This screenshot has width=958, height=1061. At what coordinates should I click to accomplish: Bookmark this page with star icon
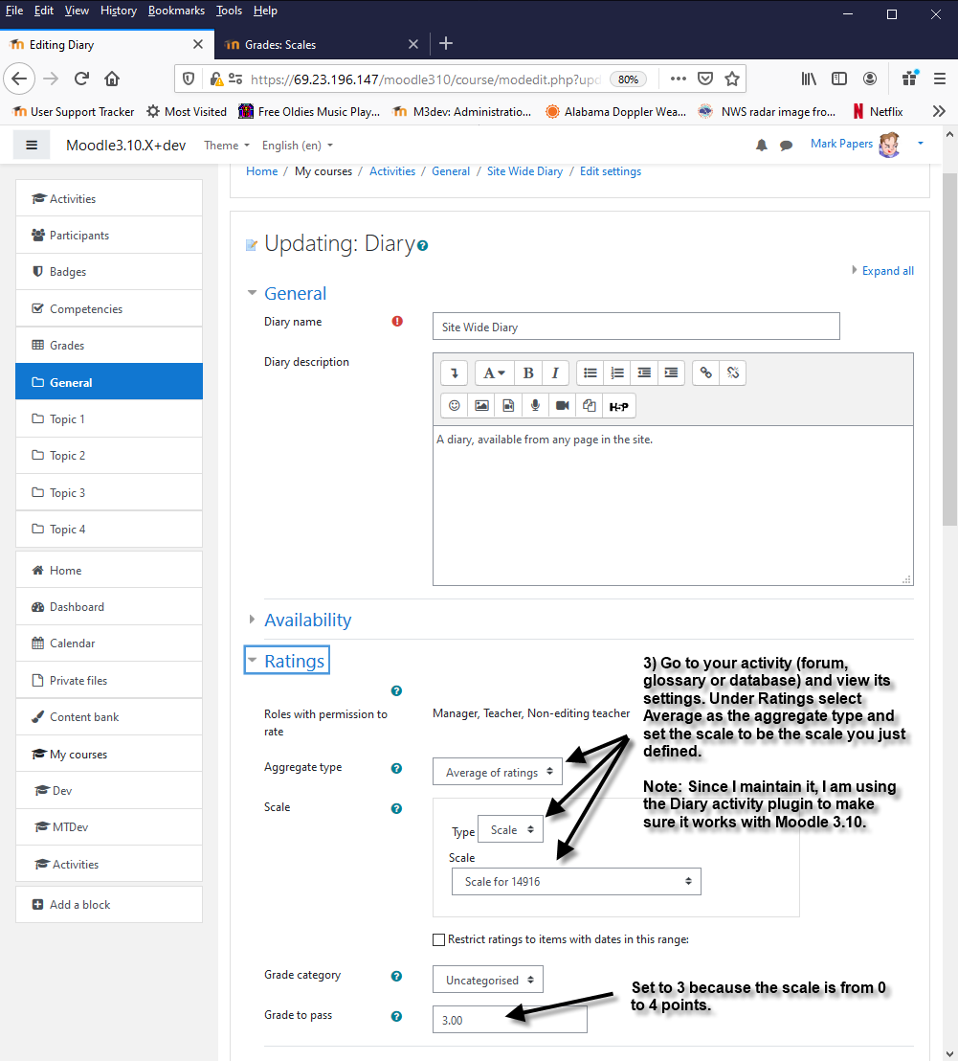pos(732,79)
